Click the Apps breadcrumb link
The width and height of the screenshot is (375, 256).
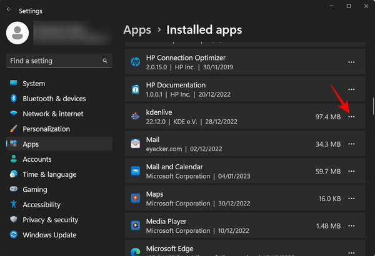pos(137,30)
